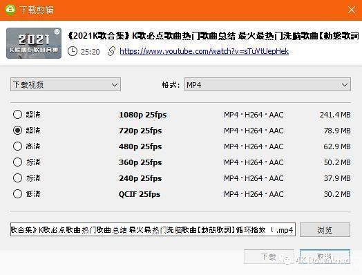Image resolution: width=362 pixels, height=275 pixels.
Task: Click the 62.9 MB file size
Action: 337,146
